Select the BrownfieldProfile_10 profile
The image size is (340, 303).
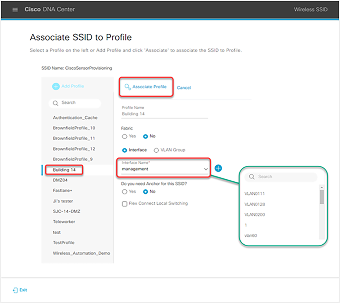click(74, 128)
